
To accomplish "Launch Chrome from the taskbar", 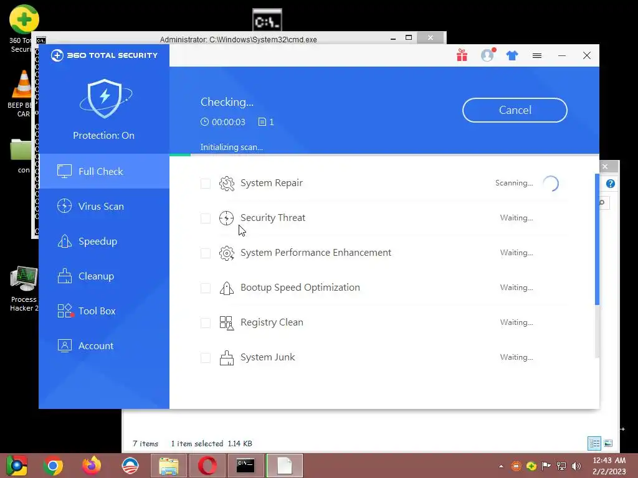I will 53,466.
